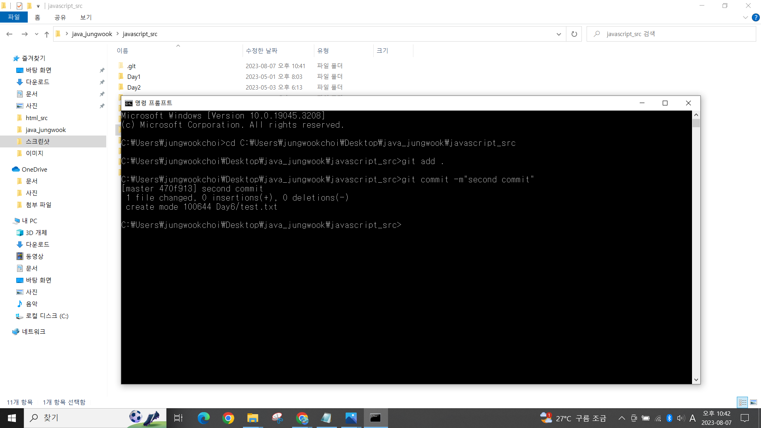The width and height of the screenshot is (761, 428).
Task: Click the java_jungwook breadcrumb
Action: click(92, 34)
